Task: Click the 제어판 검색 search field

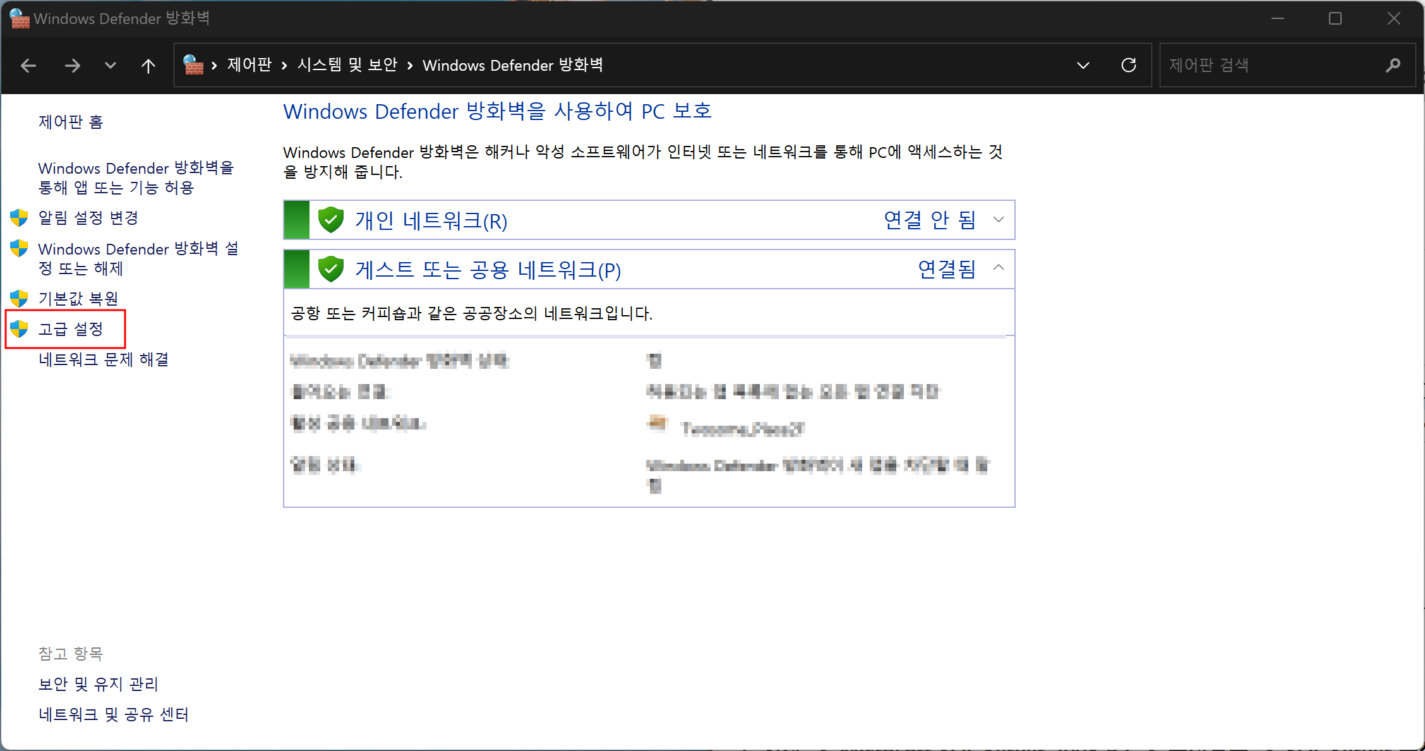Action: click(1287, 65)
